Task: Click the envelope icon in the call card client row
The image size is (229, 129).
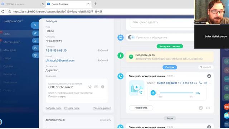Action: pyautogui.click(x=206, y=83)
